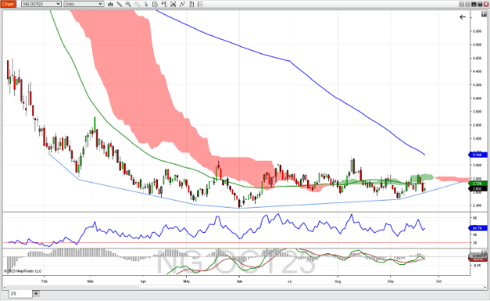Select the ZS chart tab
490x301 pixels.
[20, 293]
